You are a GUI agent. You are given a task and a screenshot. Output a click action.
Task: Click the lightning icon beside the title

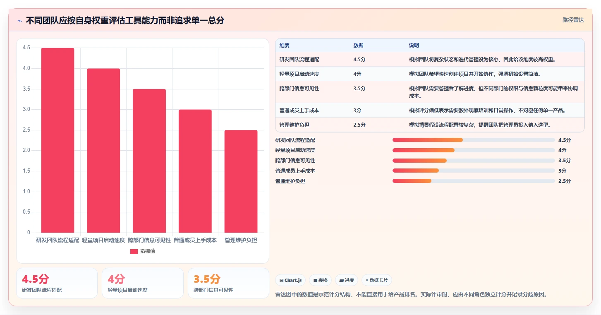tap(20, 21)
